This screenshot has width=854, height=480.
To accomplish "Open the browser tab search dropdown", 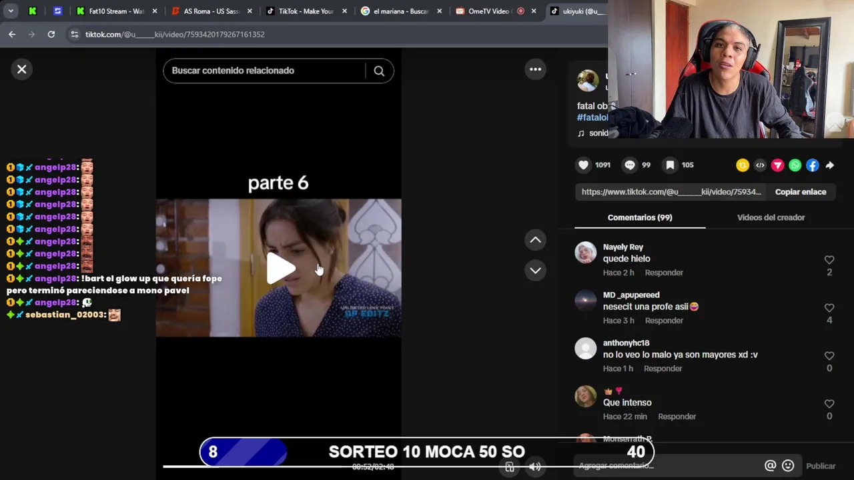I will (x=11, y=11).
